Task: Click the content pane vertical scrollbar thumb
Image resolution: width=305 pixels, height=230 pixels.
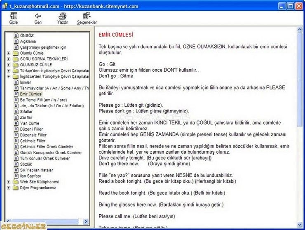Action: pyautogui.click(x=300, y=80)
